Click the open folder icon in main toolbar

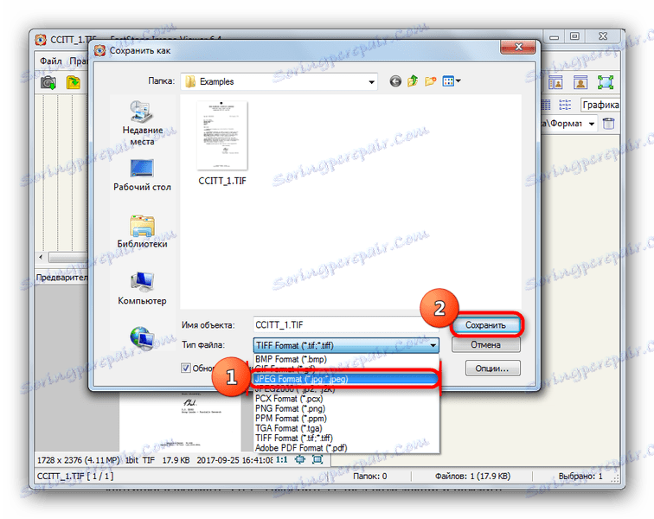tap(74, 82)
